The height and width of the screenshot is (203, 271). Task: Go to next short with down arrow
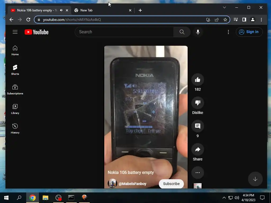pyautogui.click(x=255, y=179)
